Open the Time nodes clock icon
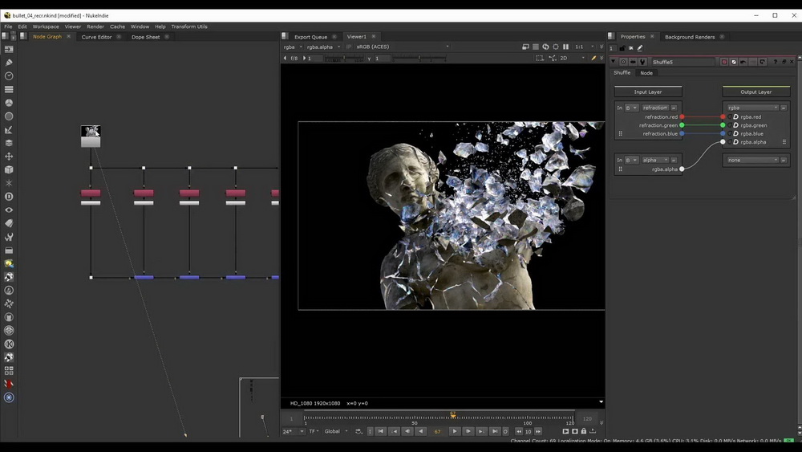The height and width of the screenshot is (452, 802). click(x=9, y=75)
